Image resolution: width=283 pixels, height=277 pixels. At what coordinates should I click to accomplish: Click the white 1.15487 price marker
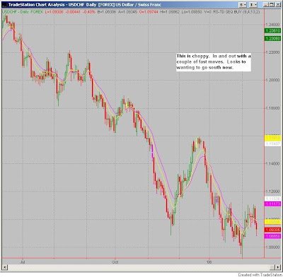coord(272,143)
